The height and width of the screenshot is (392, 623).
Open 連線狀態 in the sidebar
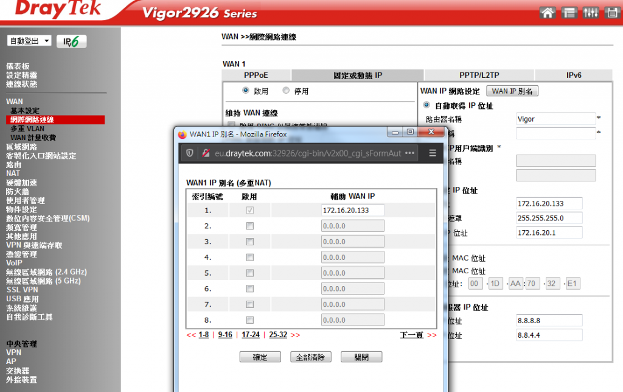(x=21, y=84)
